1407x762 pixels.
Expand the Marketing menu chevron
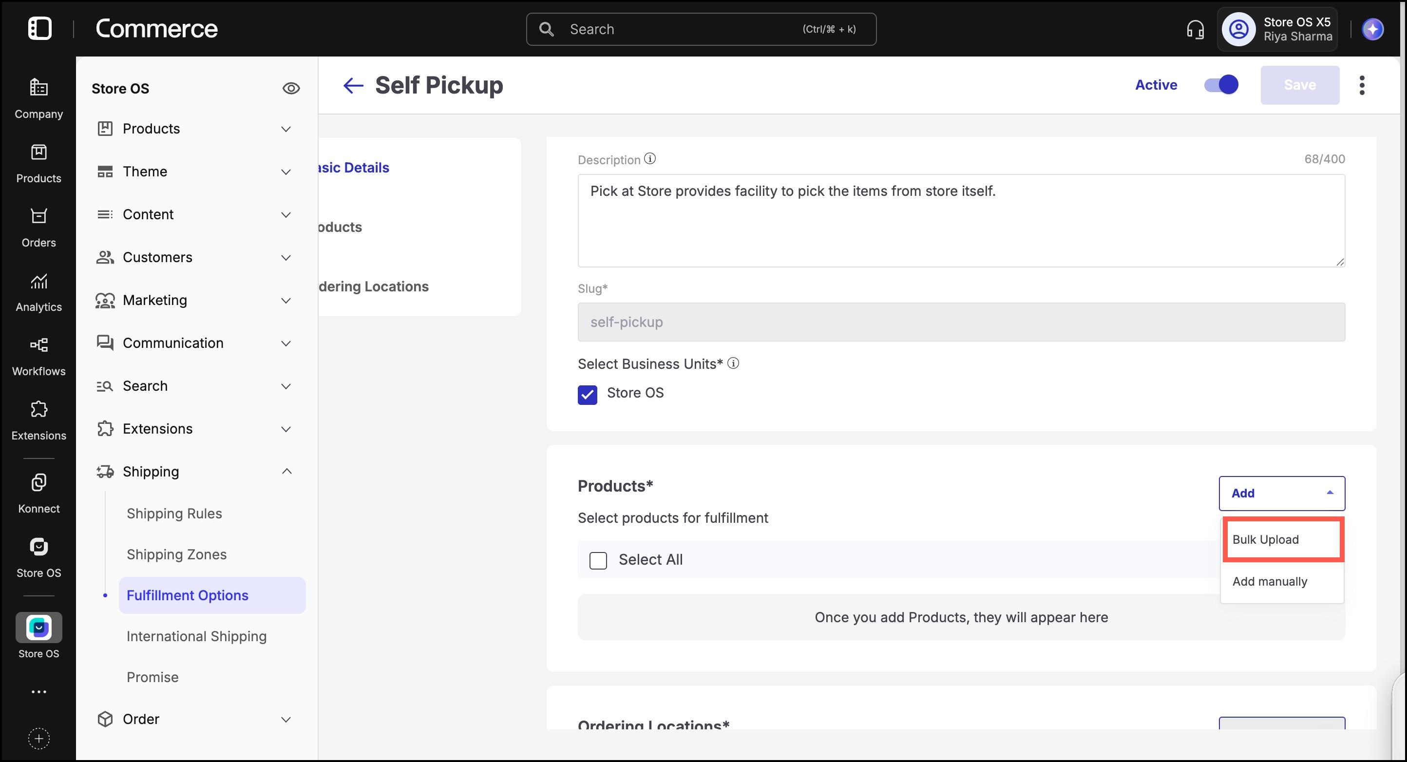[x=285, y=301]
